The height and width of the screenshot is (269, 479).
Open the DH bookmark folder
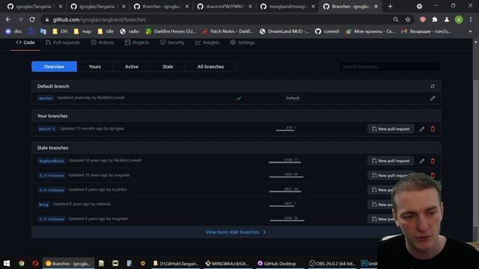pos(60,31)
